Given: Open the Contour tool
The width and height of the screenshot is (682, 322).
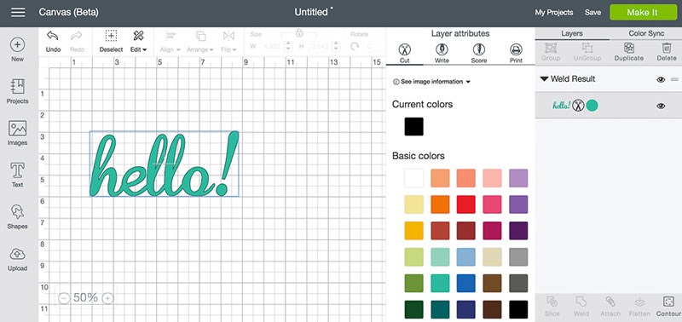Looking at the screenshot, I should [x=668, y=307].
